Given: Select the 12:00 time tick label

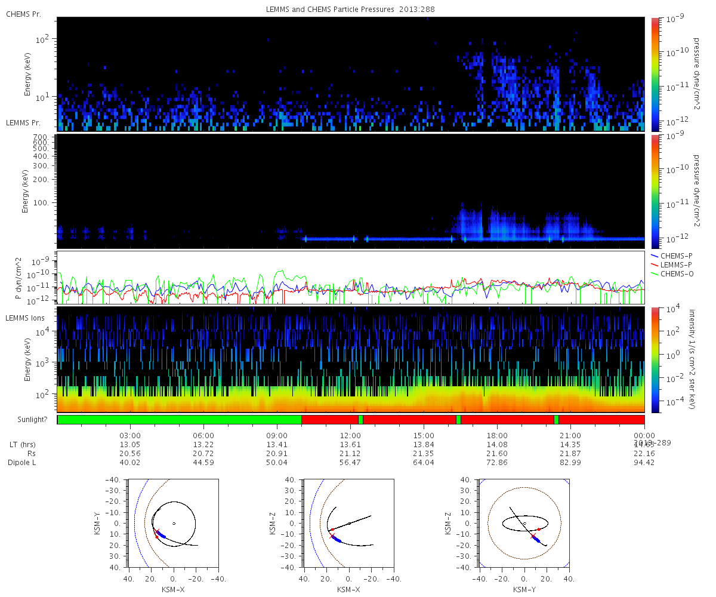Looking at the screenshot, I should click(x=350, y=435).
